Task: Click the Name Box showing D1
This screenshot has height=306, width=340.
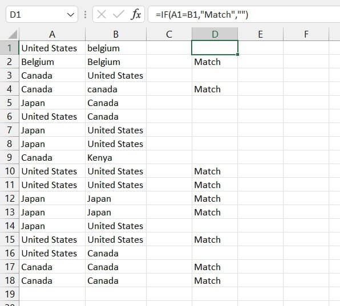Action: pos(42,14)
